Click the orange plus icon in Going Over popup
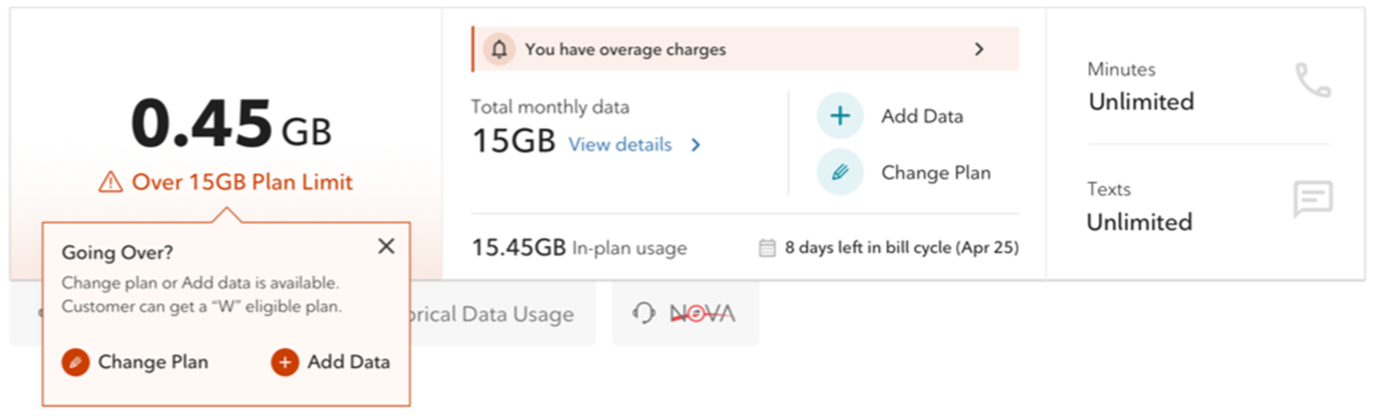The image size is (1374, 416). point(285,362)
